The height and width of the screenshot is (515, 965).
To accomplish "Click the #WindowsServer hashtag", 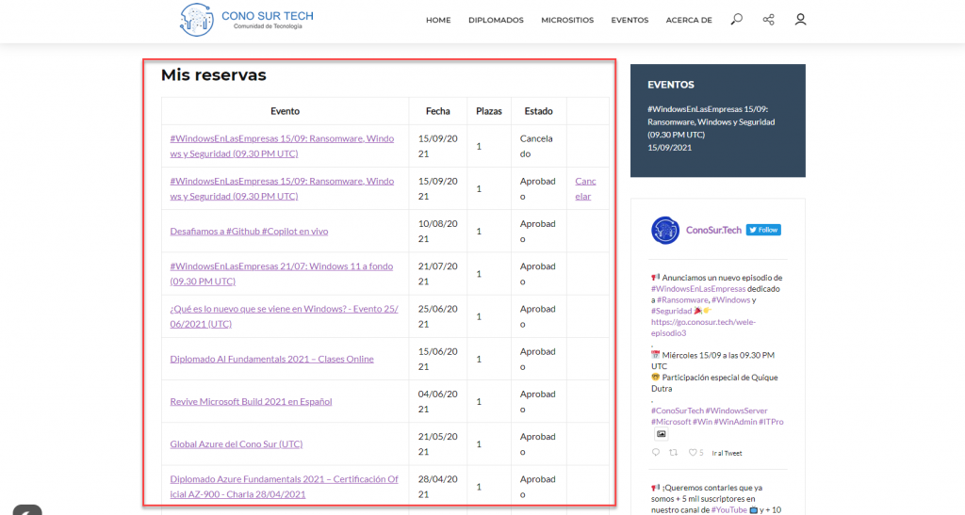I will pos(737,410).
